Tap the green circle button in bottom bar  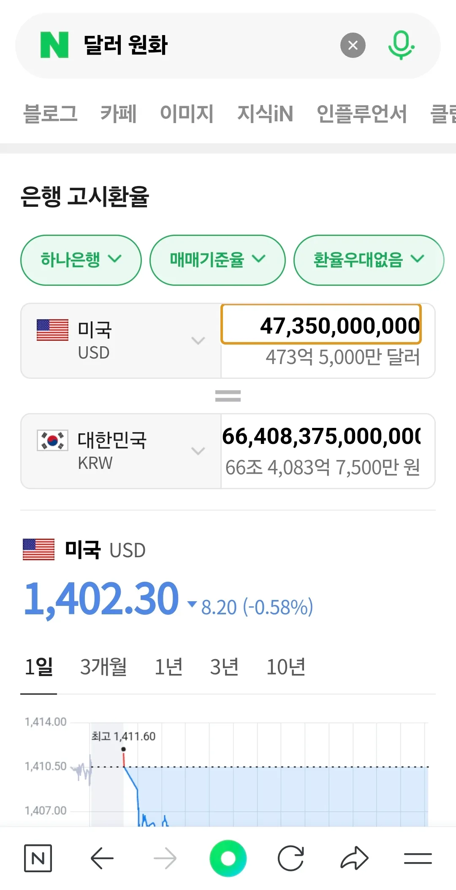pyautogui.click(x=228, y=858)
